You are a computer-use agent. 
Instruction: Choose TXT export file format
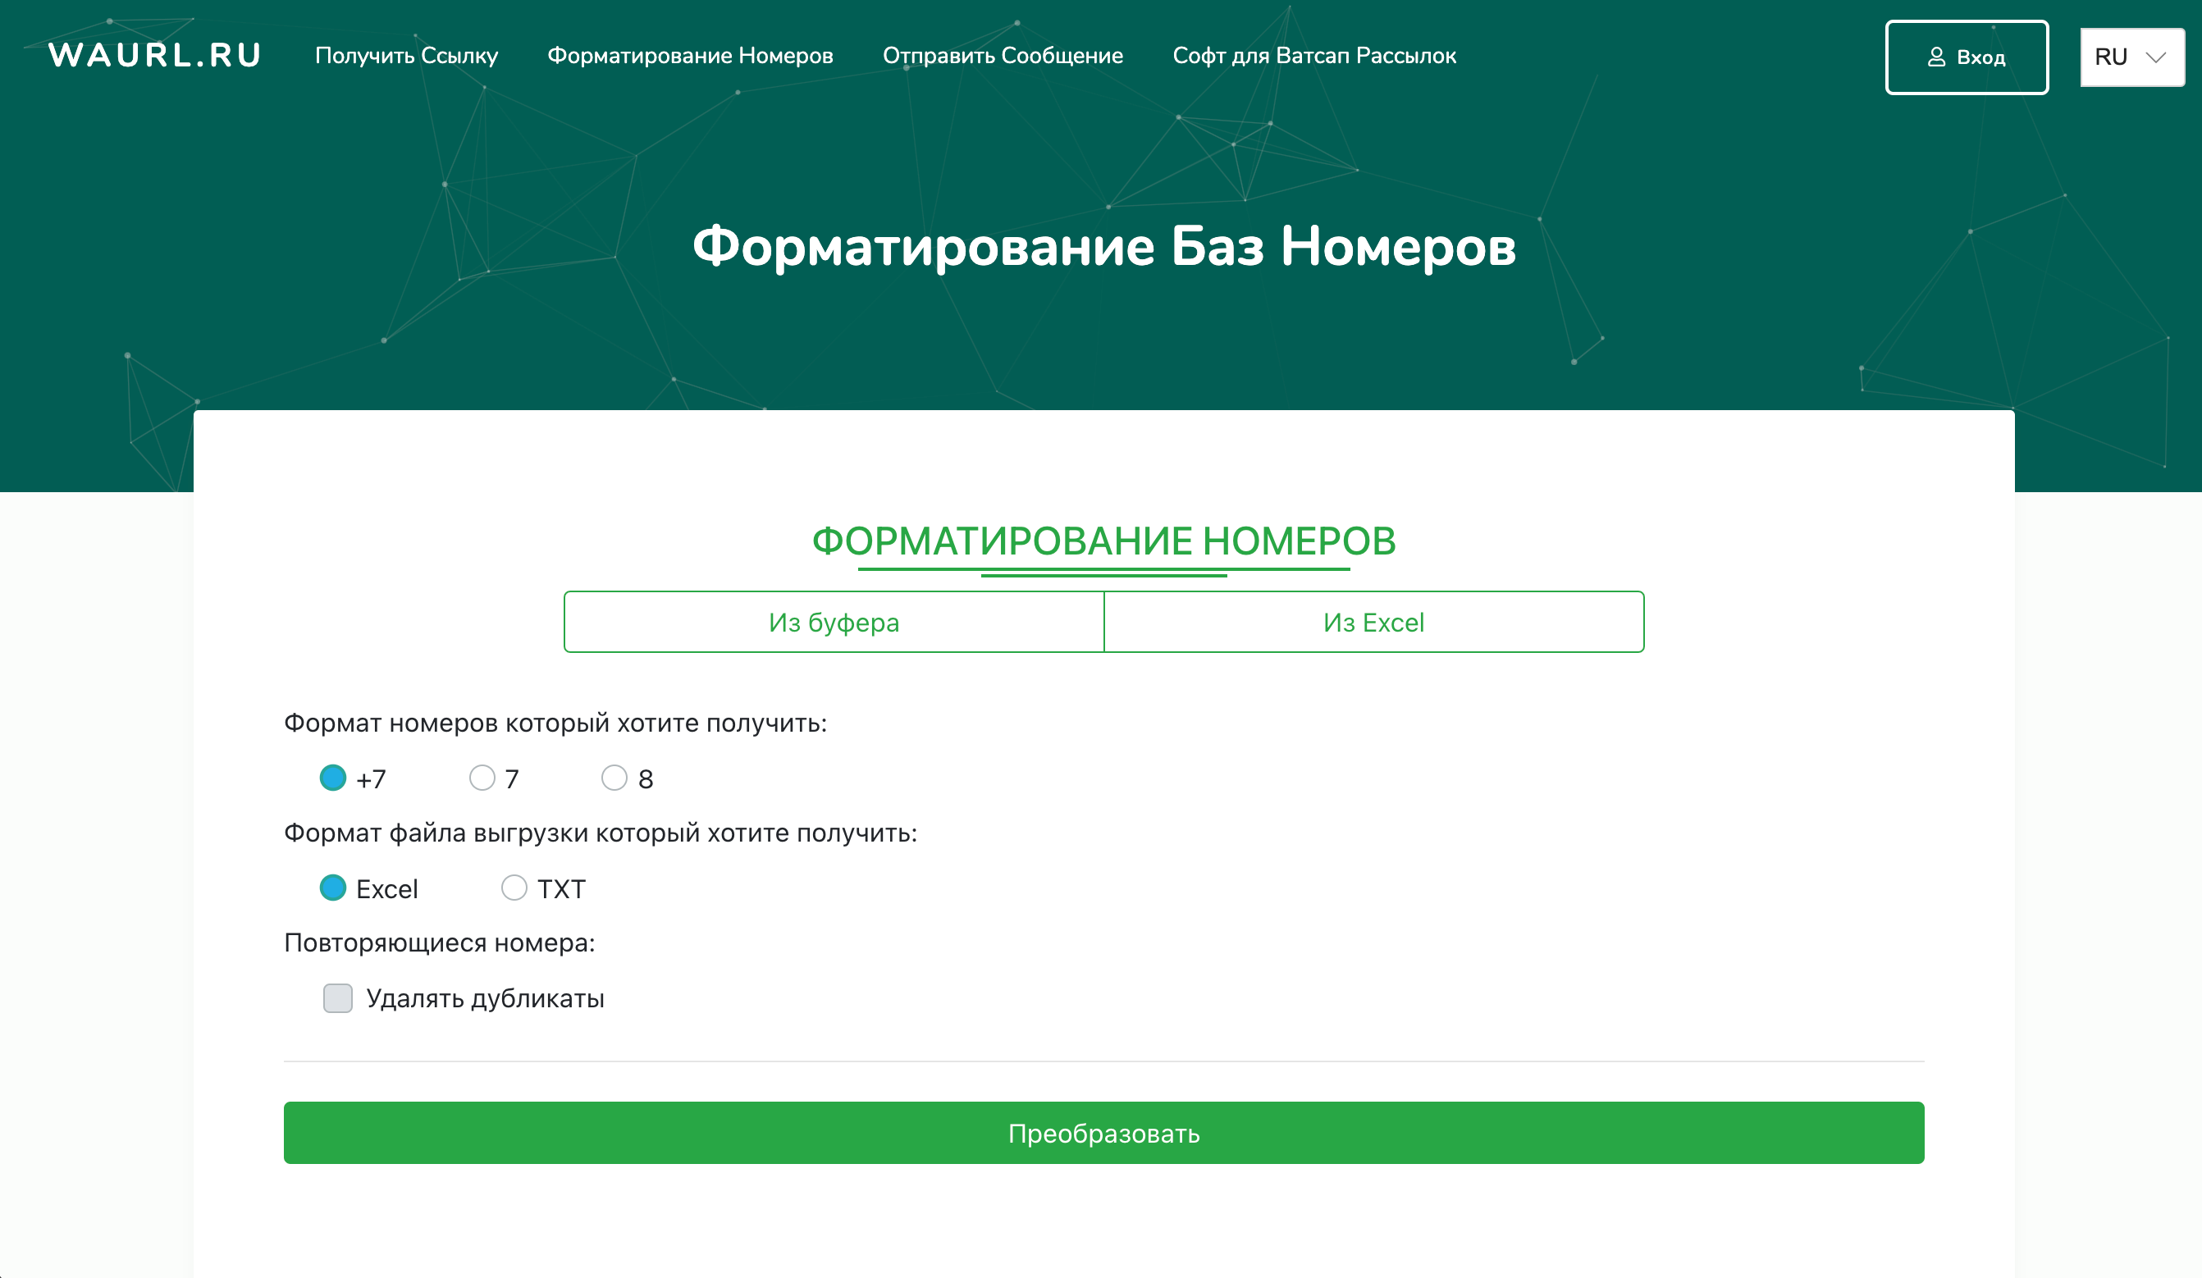pyautogui.click(x=514, y=888)
